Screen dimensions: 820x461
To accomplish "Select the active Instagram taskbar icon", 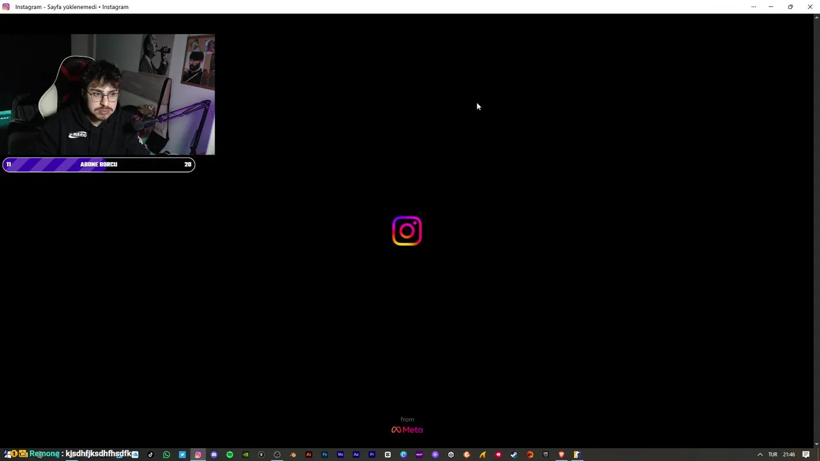I will pyautogui.click(x=198, y=455).
